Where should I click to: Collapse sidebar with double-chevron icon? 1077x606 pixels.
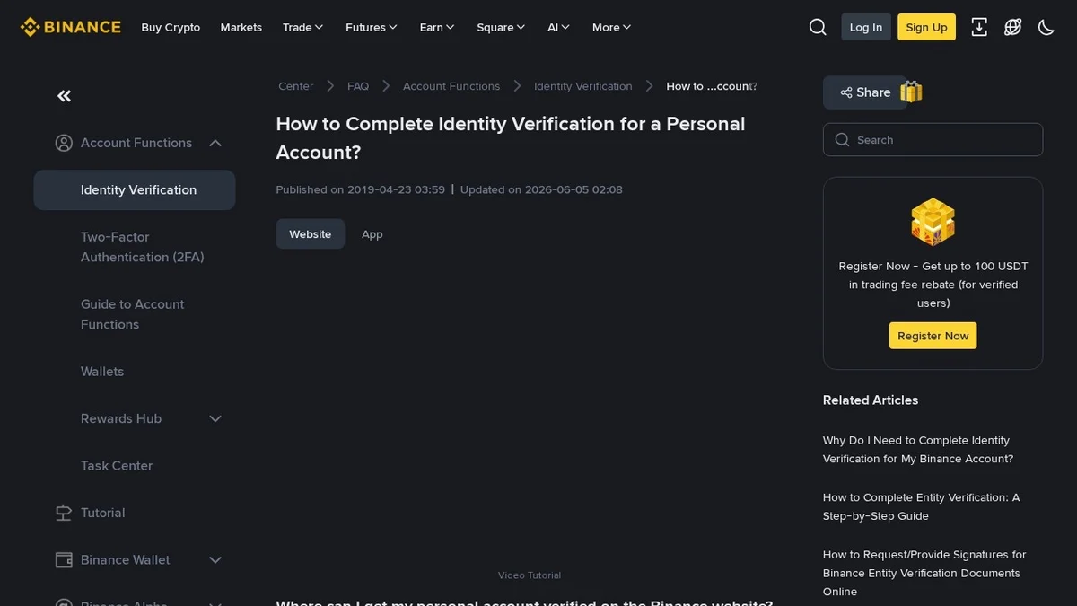[65, 96]
